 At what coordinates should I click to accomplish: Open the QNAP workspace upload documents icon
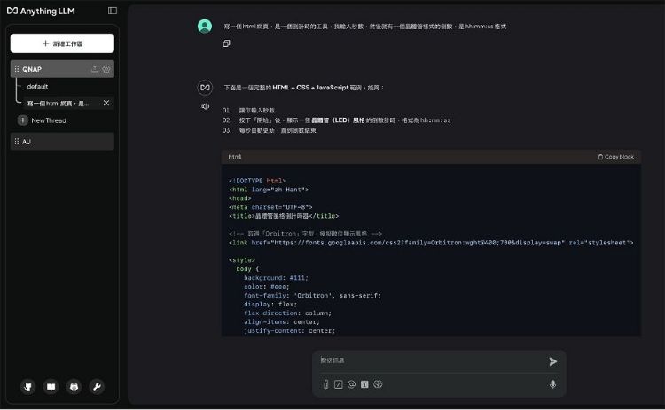tap(95, 68)
